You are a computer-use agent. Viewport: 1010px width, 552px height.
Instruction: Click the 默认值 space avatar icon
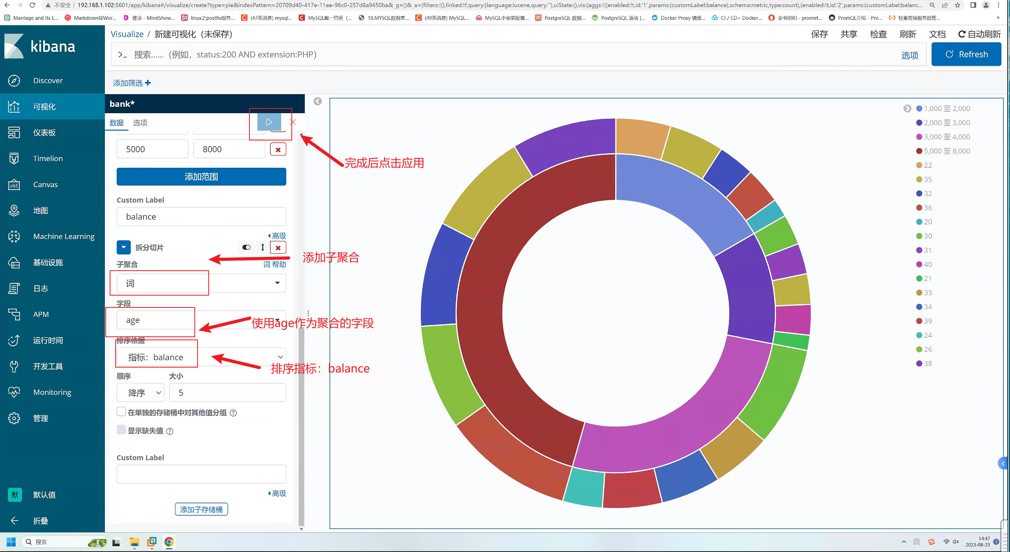pyautogui.click(x=15, y=495)
